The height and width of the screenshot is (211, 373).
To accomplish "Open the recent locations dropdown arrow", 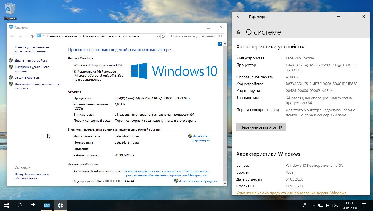I will click(x=27, y=36).
